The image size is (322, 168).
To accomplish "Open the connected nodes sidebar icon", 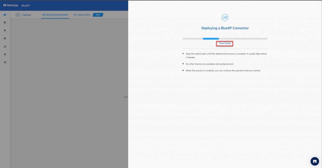I will click(5, 62).
